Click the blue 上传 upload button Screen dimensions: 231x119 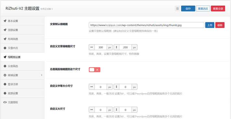pyautogui.click(x=210, y=25)
